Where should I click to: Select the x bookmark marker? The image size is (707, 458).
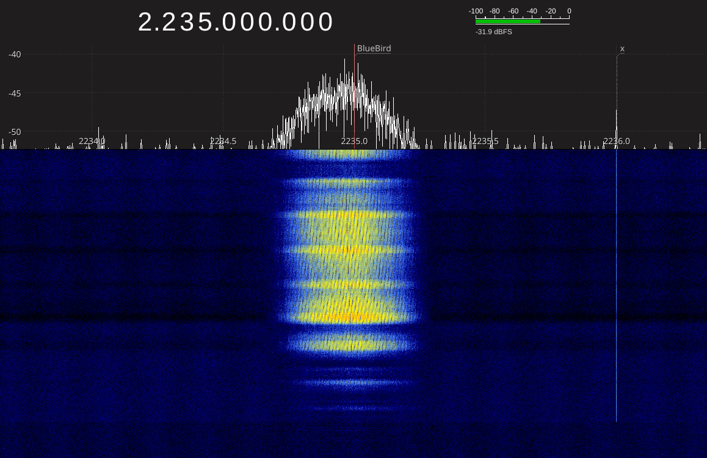(x=622, y=49)
